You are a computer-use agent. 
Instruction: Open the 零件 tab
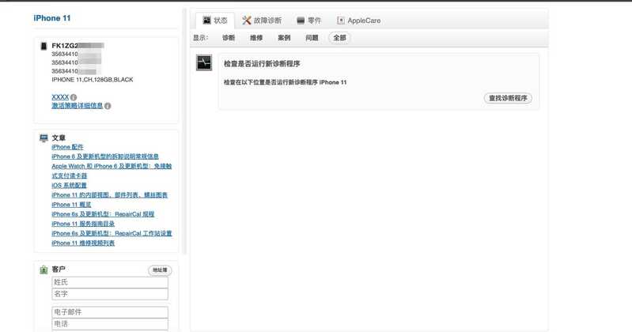pyautogui.click(x=308, y=20)
